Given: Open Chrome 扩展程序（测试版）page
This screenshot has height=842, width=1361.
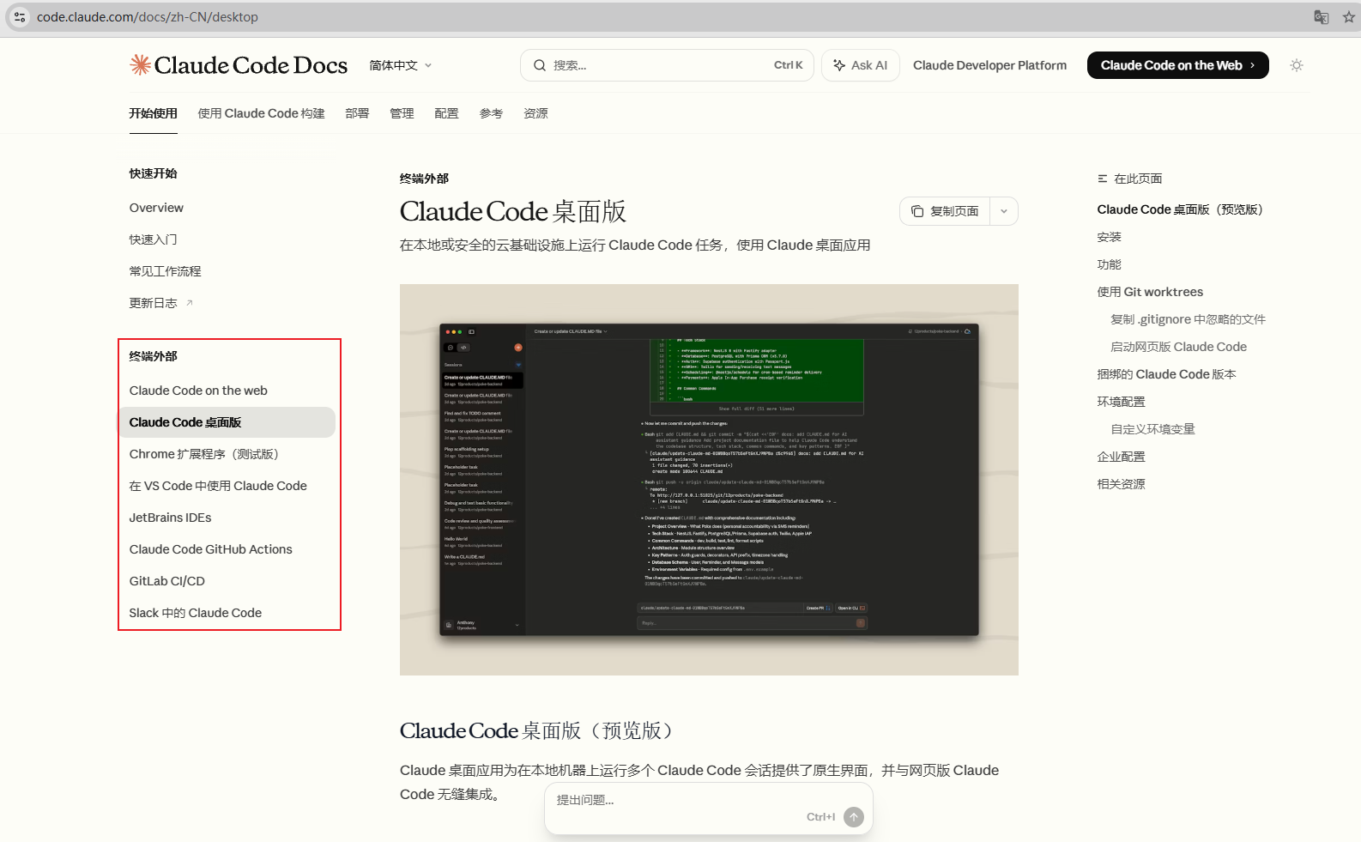Looking at the screenshot, I should [x=204, y=454].
